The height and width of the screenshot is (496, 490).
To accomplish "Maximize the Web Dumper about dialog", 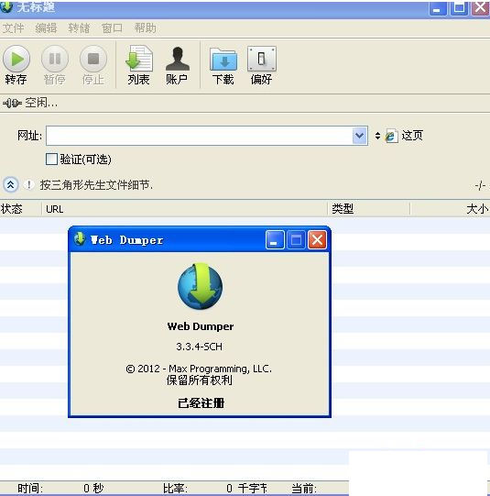I will 296,240.
